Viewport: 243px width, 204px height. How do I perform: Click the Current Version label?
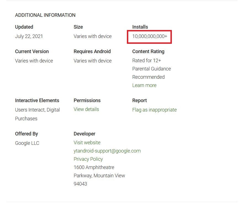32,51
